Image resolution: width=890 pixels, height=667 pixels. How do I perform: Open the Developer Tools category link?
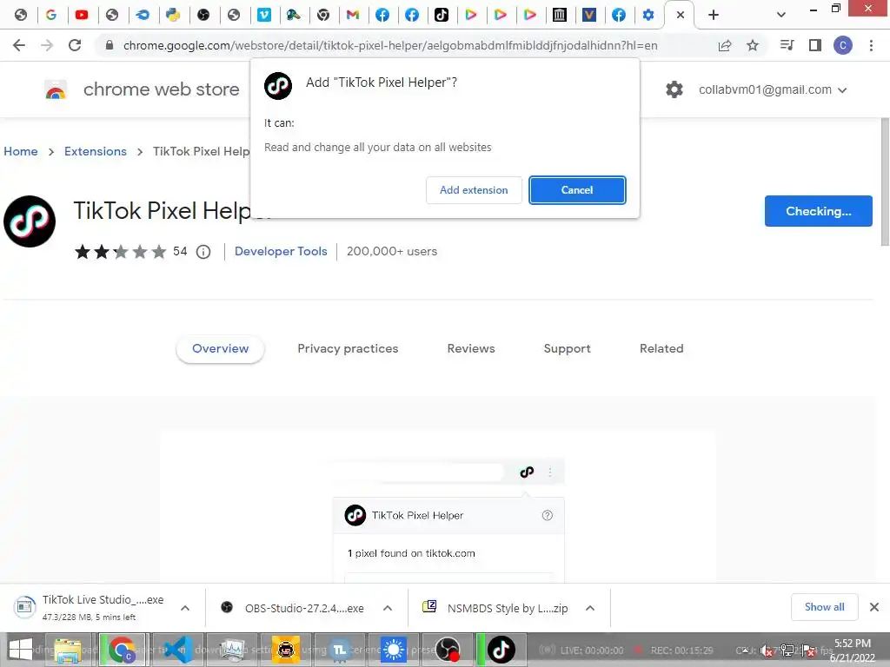[x=281, y=251]
